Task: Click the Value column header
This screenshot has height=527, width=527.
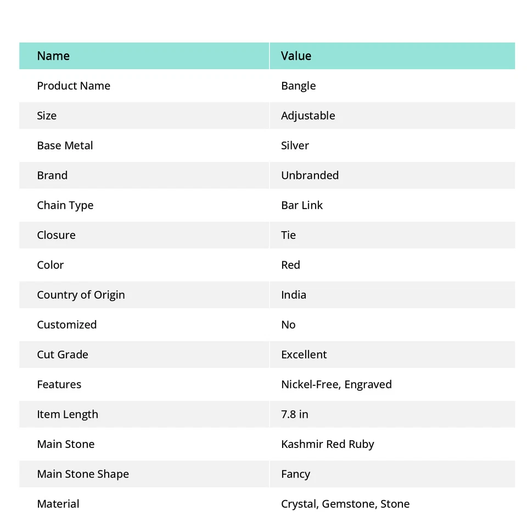Action: point(296,56)
